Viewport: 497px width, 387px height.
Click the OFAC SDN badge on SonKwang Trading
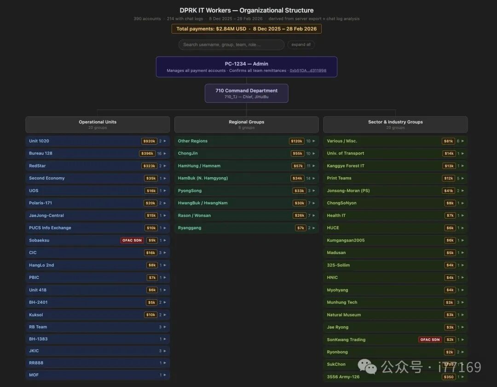[430, 340]
